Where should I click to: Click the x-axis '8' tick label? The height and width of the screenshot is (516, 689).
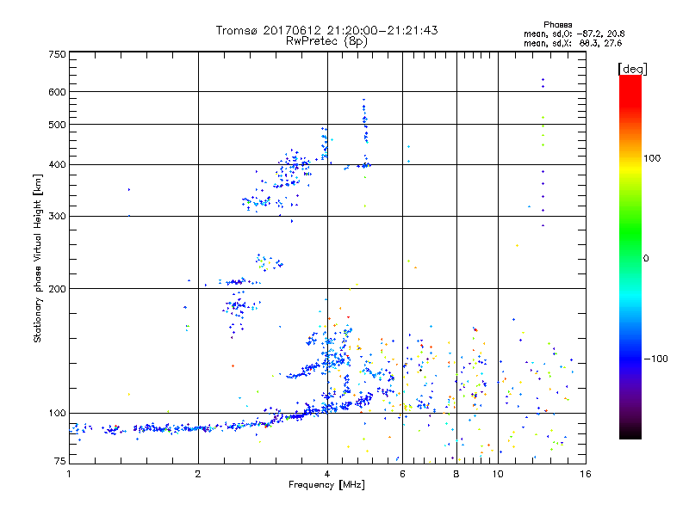pos(456,474)
